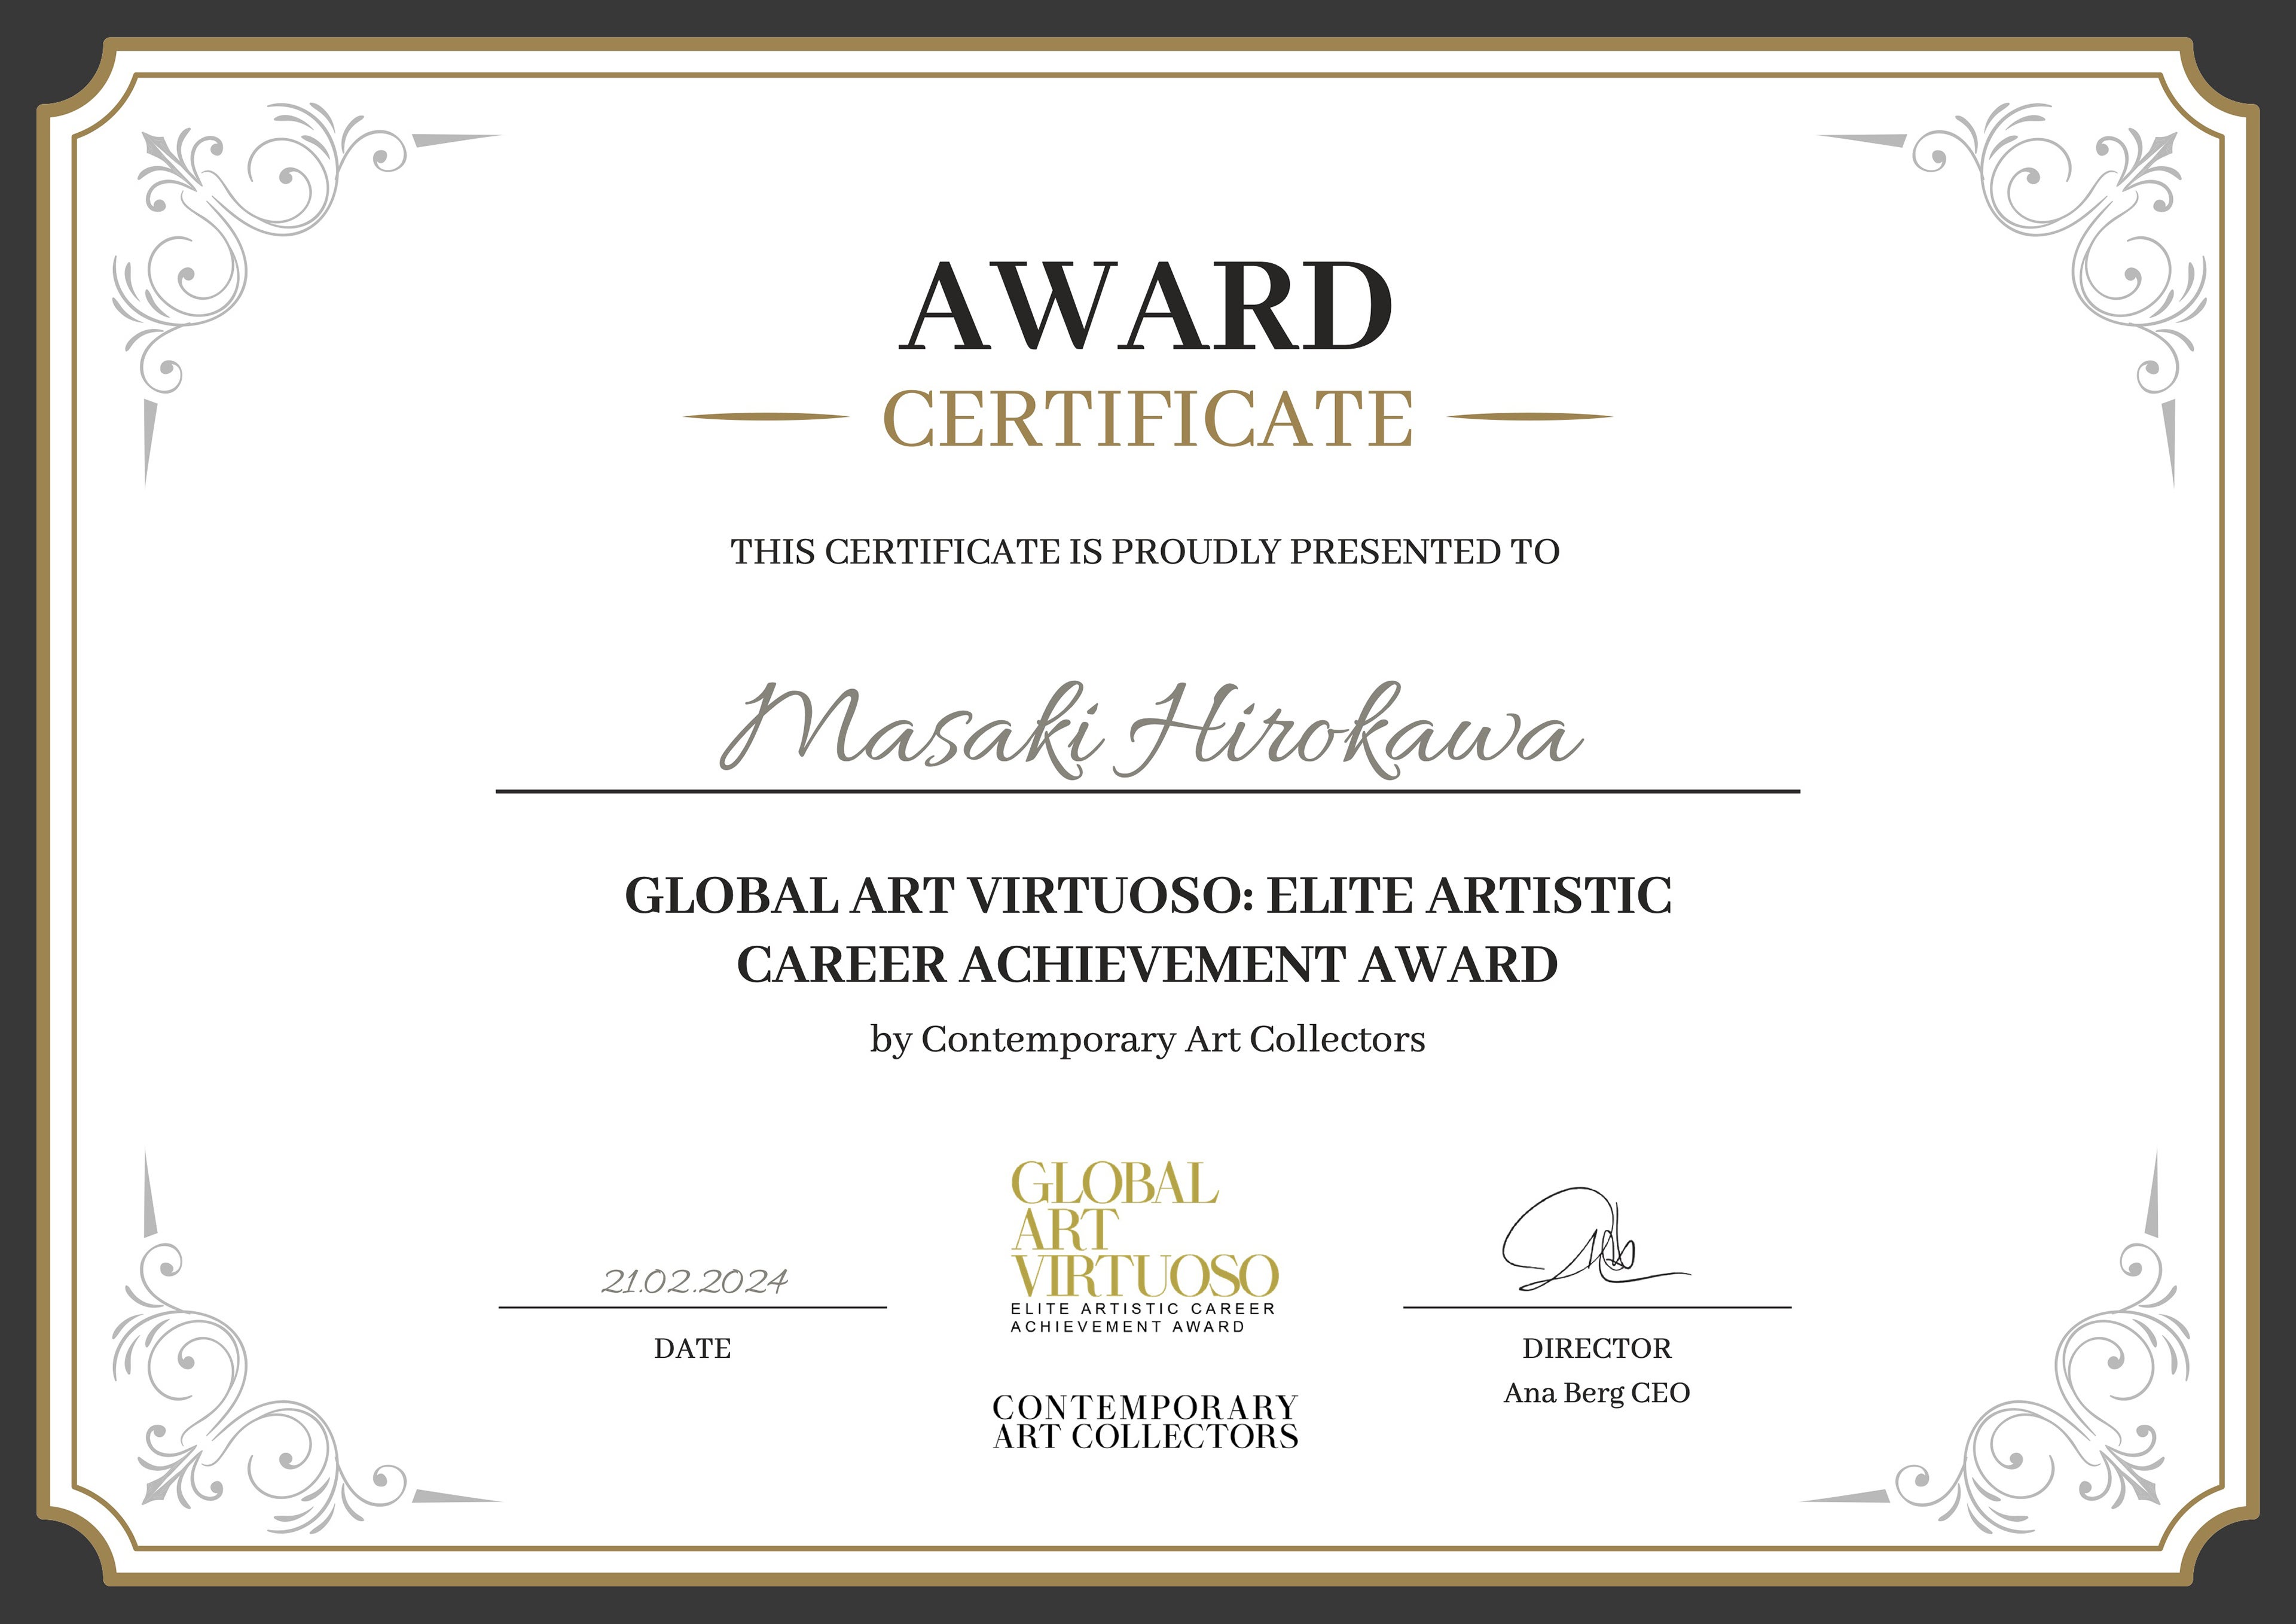Image resolution: width=2296 pixels, height=1624 pixels.
Task: Click the 'Ana Berg CEO' name
Action: (1596, 1393)
